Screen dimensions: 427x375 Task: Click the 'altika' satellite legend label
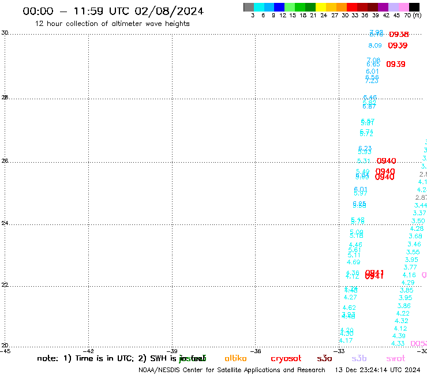[x=235, y=358]
